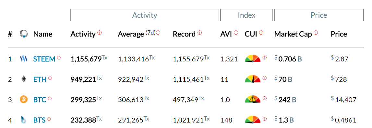The height and width of the screenshot is (128, 372).
Task: Click ETH record value 1,115,461
Action: click(x=188, y=79)
